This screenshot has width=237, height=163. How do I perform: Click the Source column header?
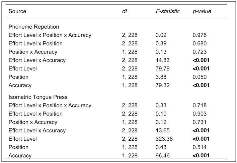pos(18,11)
